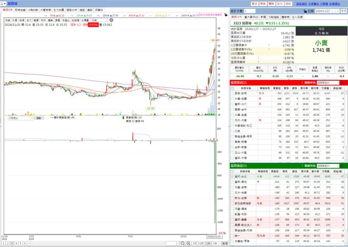The height and width of the screenshot is (247, 348).
Task: Check the 大昌-安康 broker row checkbox
Action: coord(232,115)
